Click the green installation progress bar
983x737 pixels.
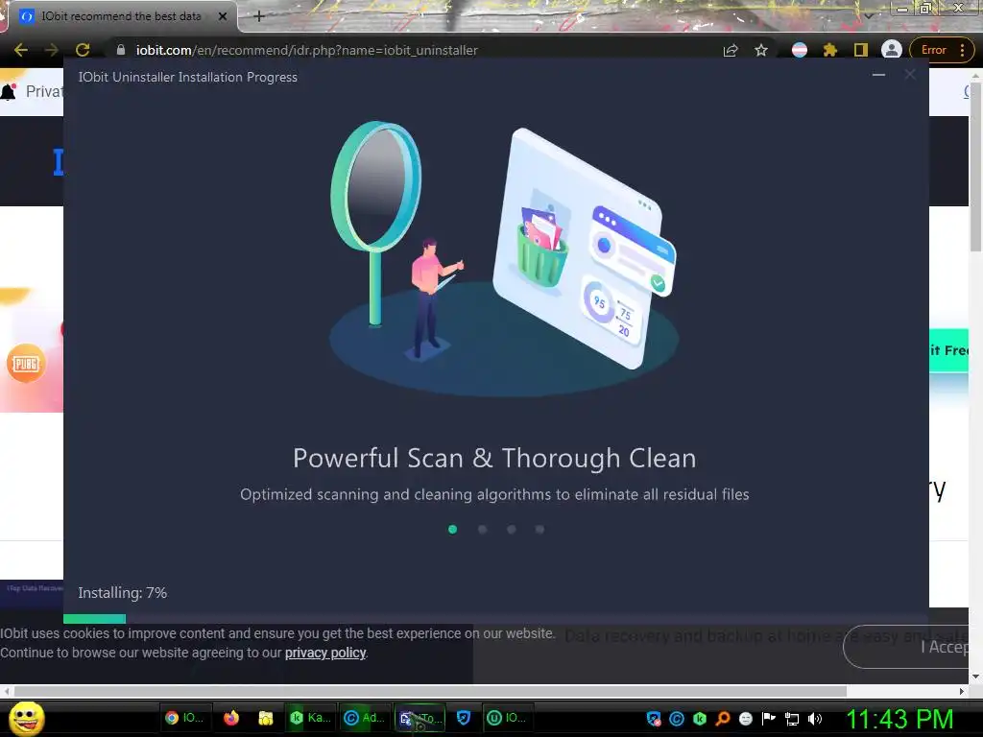coord(95,619)
